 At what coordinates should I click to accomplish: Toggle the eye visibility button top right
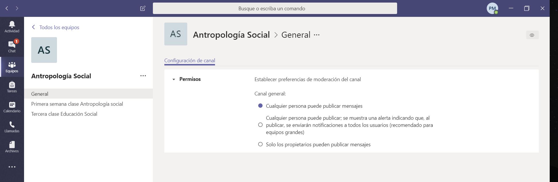pyautogui.click(x=532, y=35)
